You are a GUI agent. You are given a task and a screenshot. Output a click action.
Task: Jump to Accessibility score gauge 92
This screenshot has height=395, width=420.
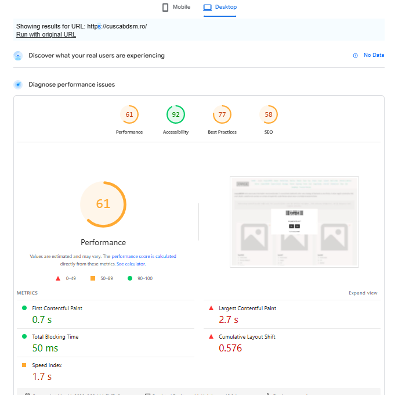pos(176,115)
